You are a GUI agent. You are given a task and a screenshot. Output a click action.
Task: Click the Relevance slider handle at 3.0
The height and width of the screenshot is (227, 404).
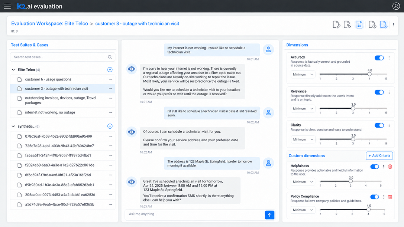353,108
